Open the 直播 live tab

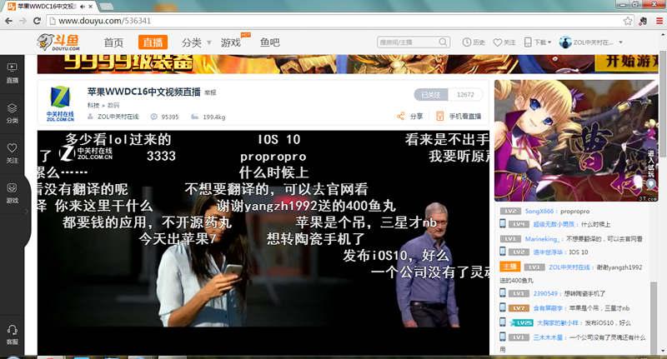coord(153,42)
